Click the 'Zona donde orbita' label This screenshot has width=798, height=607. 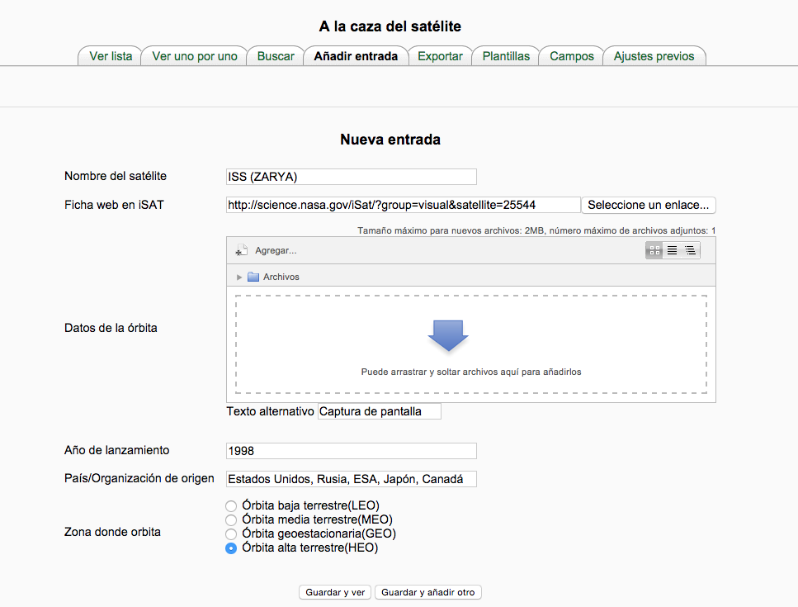112,532
